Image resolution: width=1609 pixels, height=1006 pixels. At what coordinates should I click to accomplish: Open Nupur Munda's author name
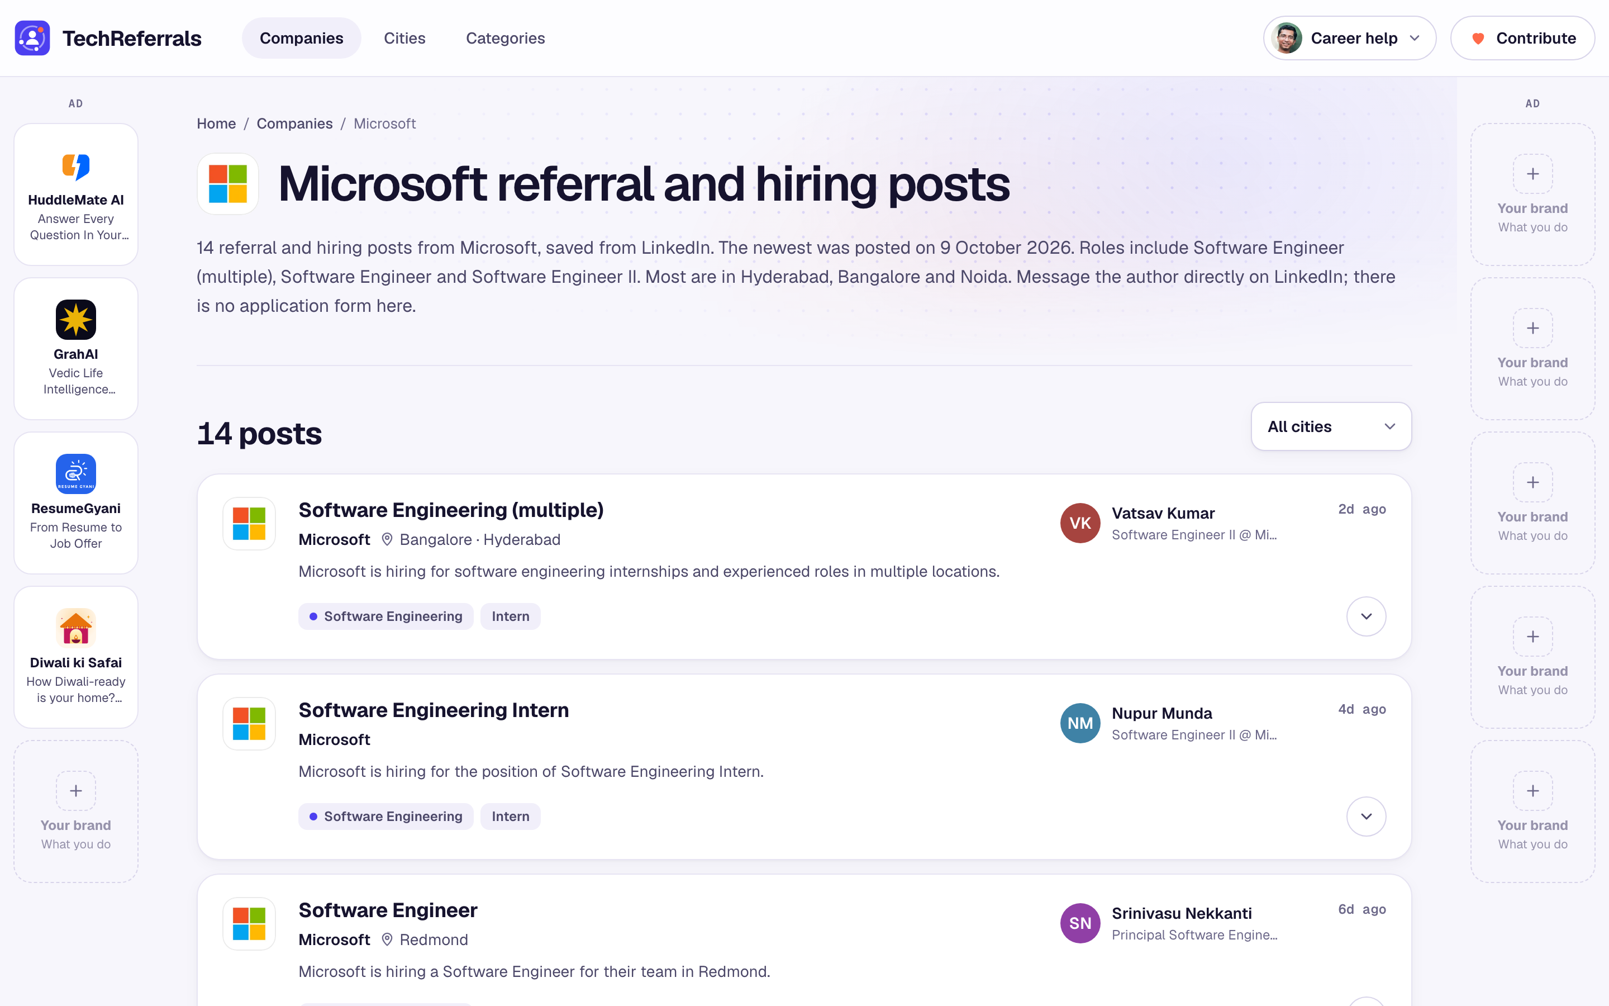click(x=1161, y=713)
